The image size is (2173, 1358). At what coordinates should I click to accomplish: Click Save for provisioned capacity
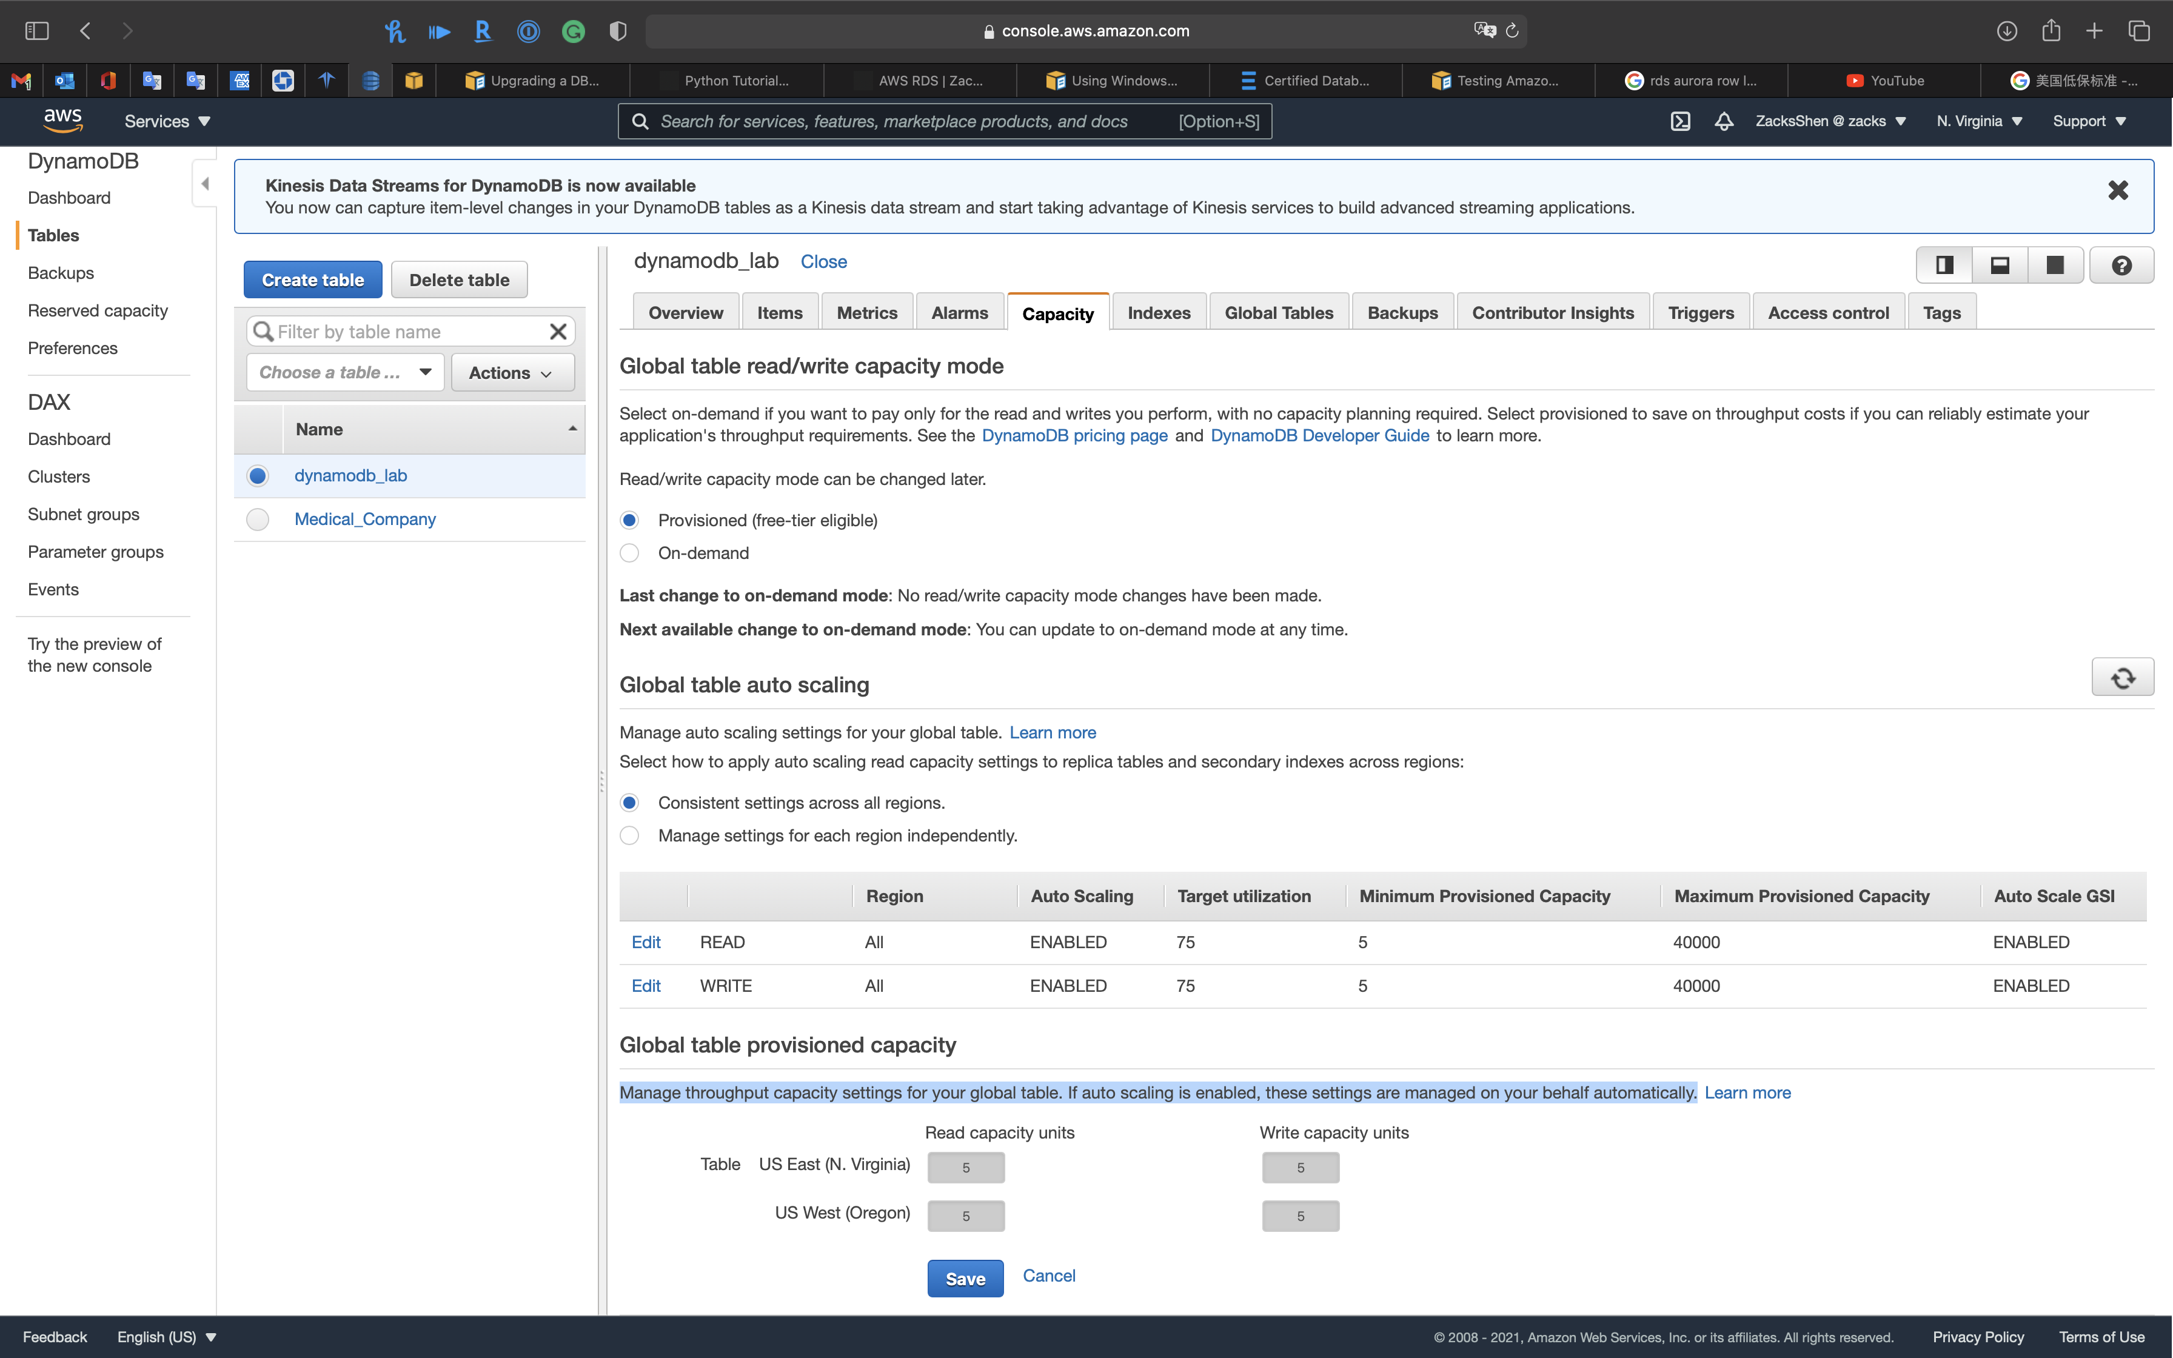pyautogui.click(x=965, y=1278)
